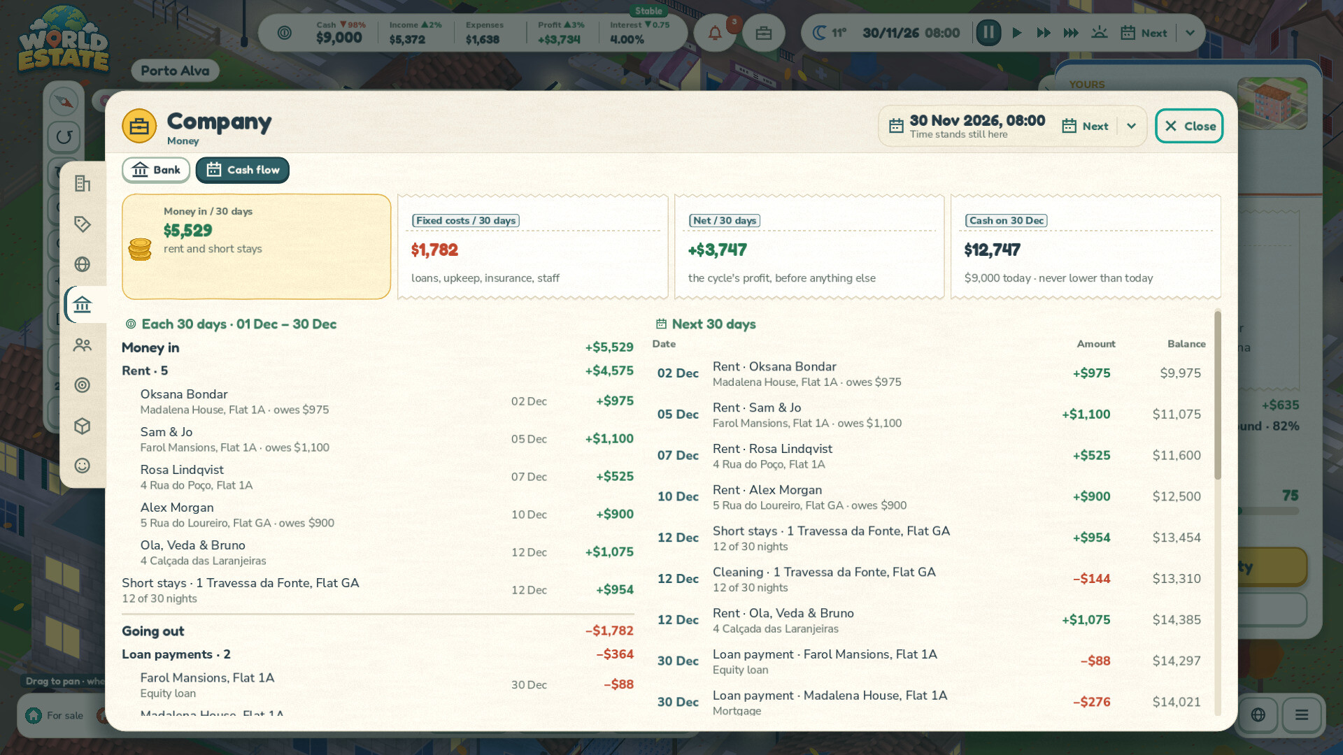Image resolution: width=1343 pixels, height=755 pixels.
Task: Click the Cash $9,000 stat in top bar
Action: pyautogui.click(x=341, y=33)
